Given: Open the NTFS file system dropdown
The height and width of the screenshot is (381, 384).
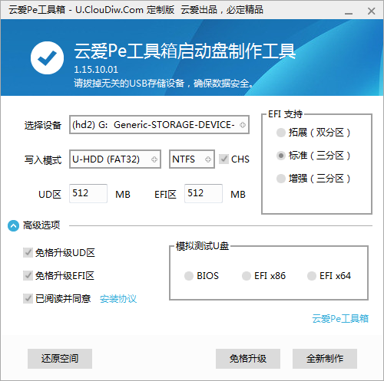Looking at the screenshot, I should point(192,159).
